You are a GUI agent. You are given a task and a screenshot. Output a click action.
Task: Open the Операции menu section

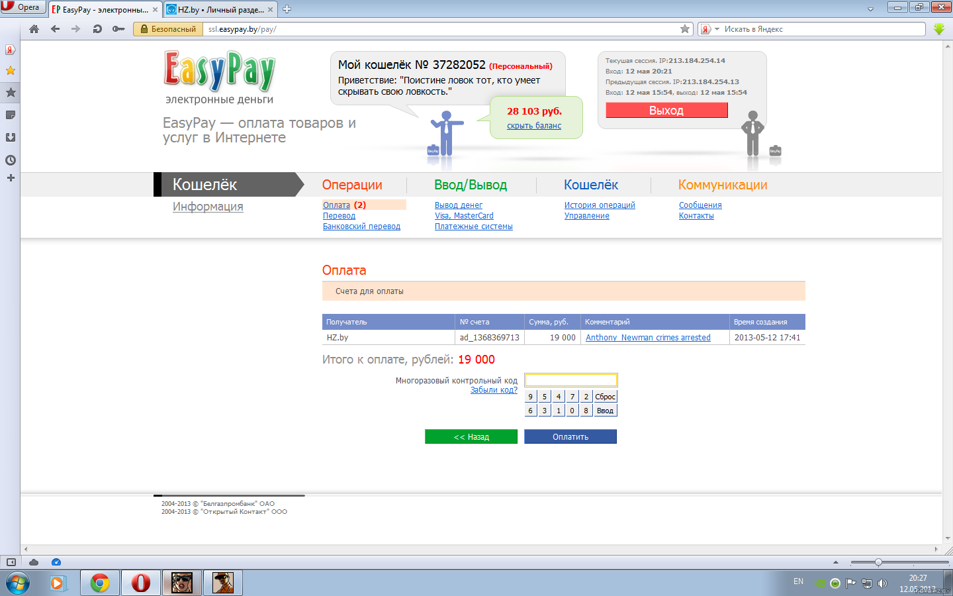352,185
